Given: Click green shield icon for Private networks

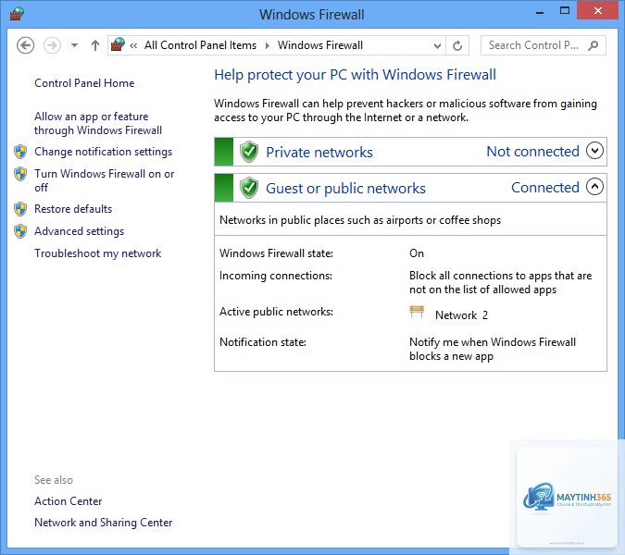Looking at the screenshot, I should coord(249,152).
